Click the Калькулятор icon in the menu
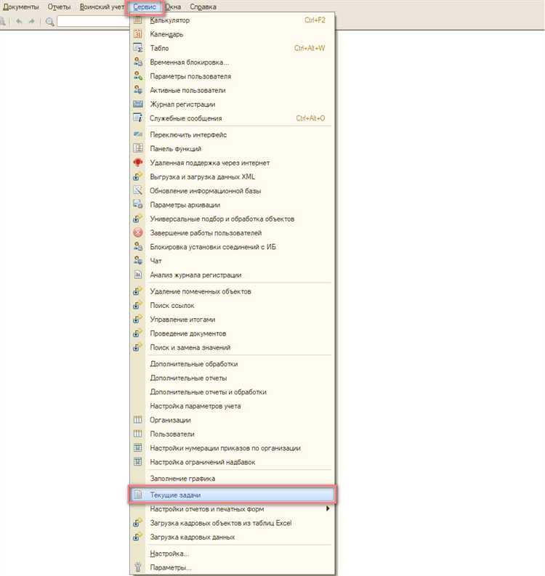The image size is (545, 576). 137,20
